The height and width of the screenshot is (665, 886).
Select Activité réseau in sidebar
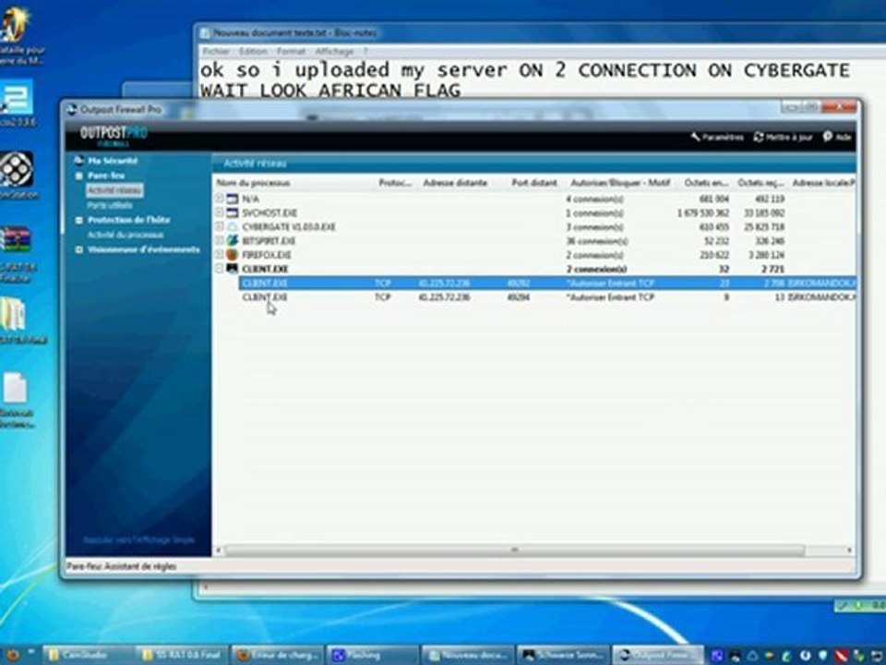[114, 190]
